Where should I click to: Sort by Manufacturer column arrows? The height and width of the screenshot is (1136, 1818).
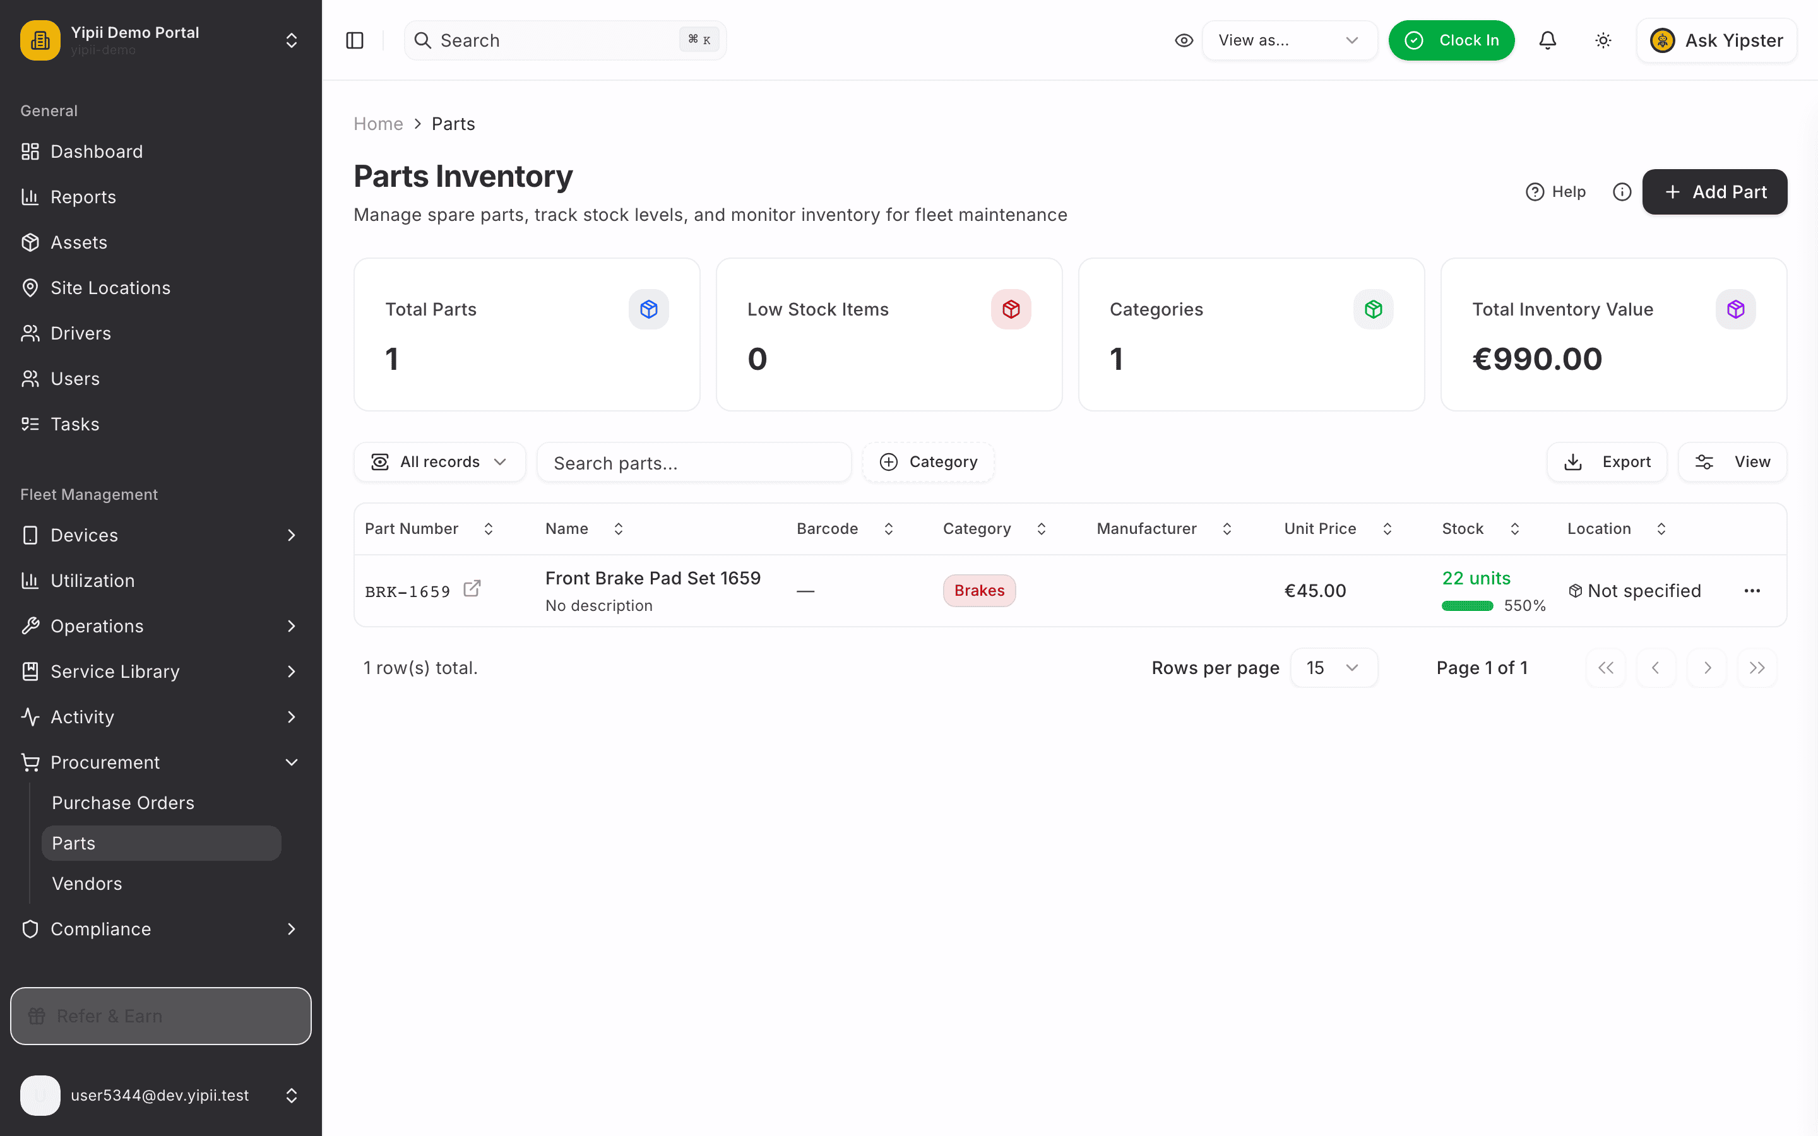(1227, 529)
